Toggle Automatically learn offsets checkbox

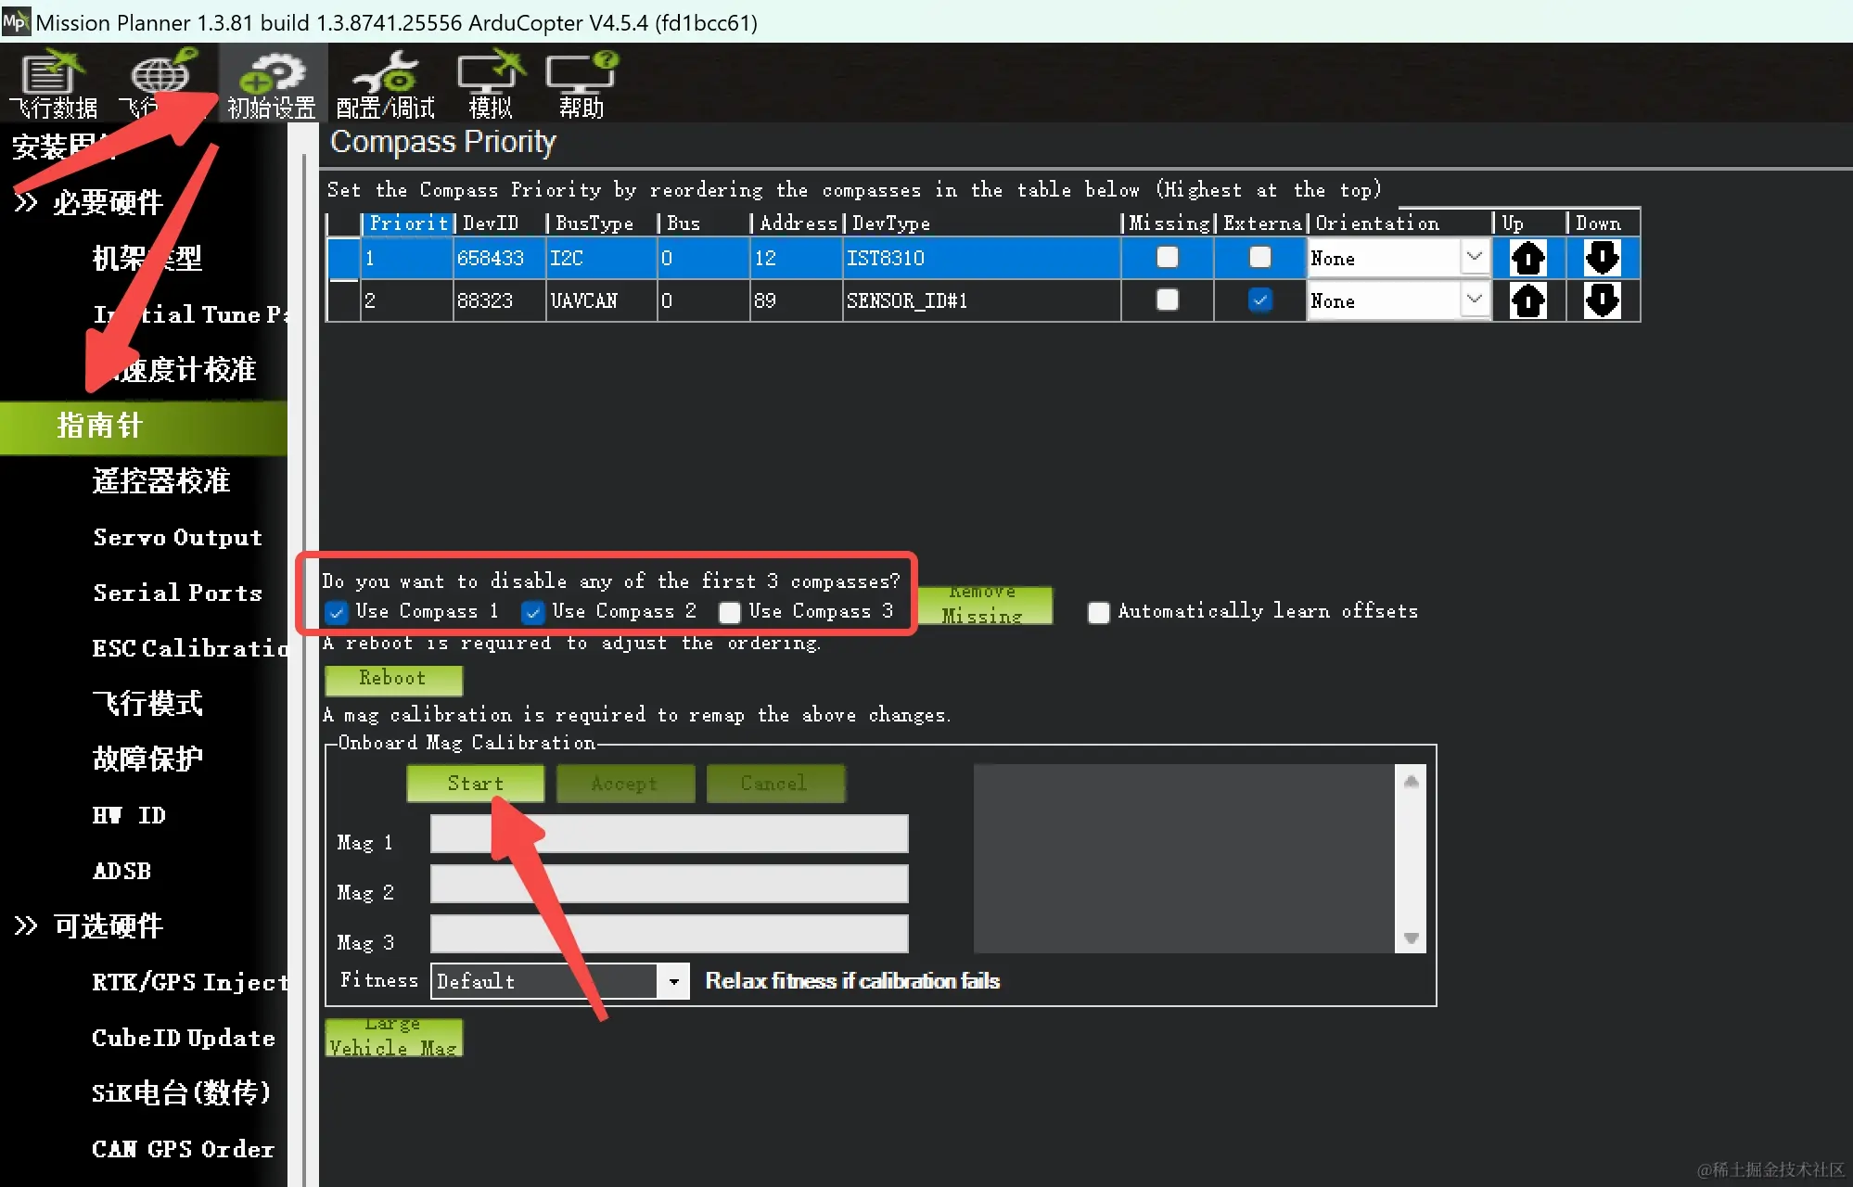(1098, 612)
